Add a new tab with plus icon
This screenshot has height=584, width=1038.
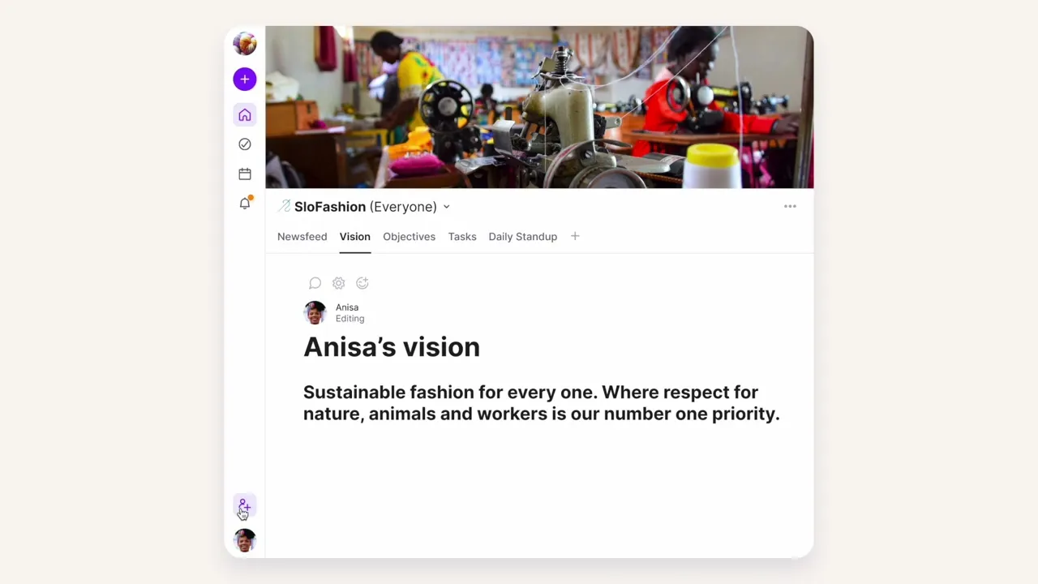pos(575,236)
